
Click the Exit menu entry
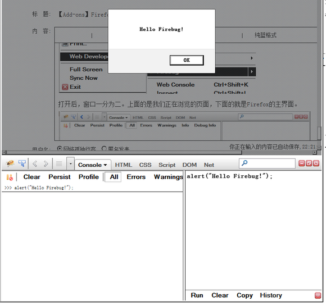coord(75,87)
